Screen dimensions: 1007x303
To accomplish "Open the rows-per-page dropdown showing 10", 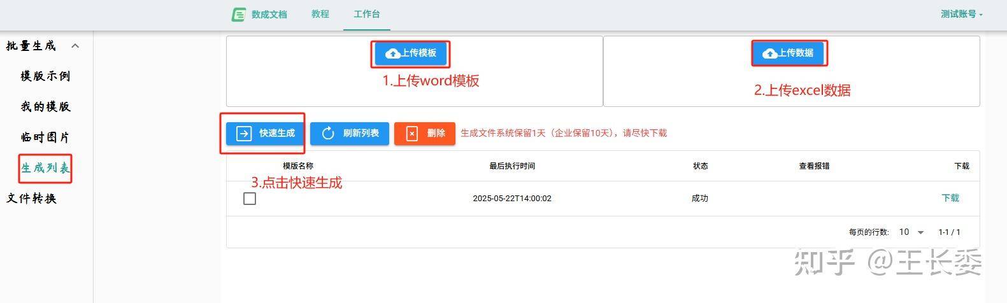I will point(911,232).
